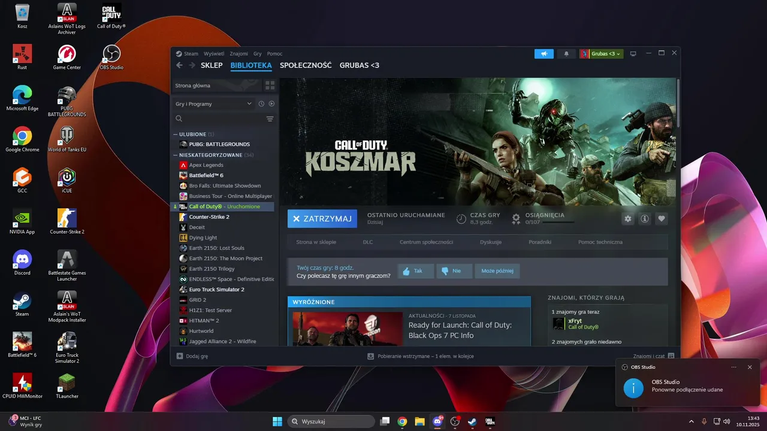Image resolution: width=767 pixels, height=431 pixels.
Task: Open TLauncher desktop shortcut
Action: coord(67,385)
